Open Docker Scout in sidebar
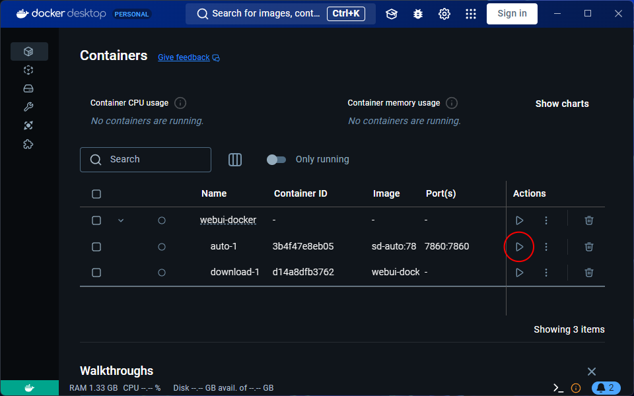634x396 pixels. 28,125
